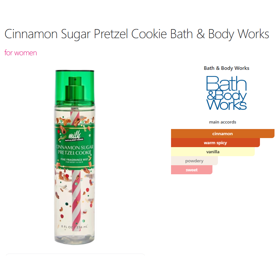Click 'Fine Fragrance Mist' text on the label
280x280 pixels.
pos(74,159)
